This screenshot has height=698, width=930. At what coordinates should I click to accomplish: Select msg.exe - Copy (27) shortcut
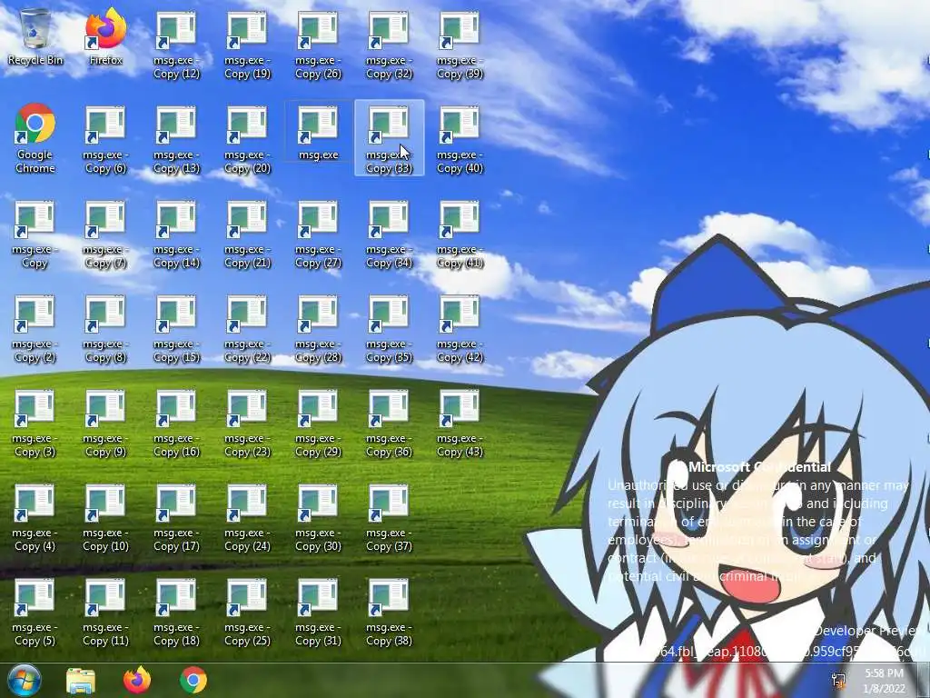point(318,234)
